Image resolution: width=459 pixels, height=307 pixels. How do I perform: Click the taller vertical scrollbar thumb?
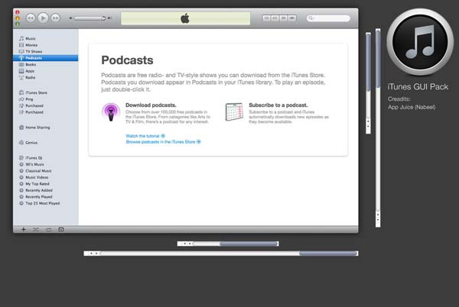coord(378,59)
